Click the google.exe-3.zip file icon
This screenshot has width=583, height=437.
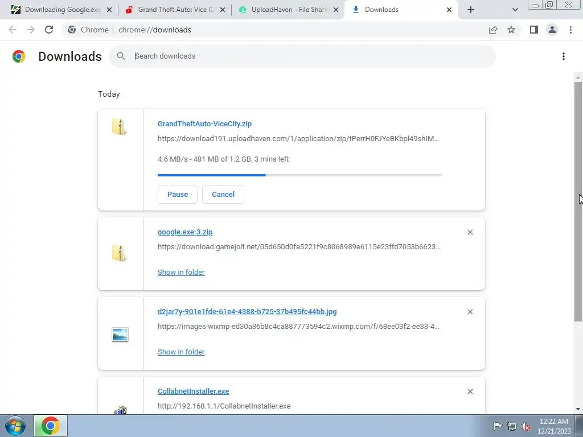(120, 253)
